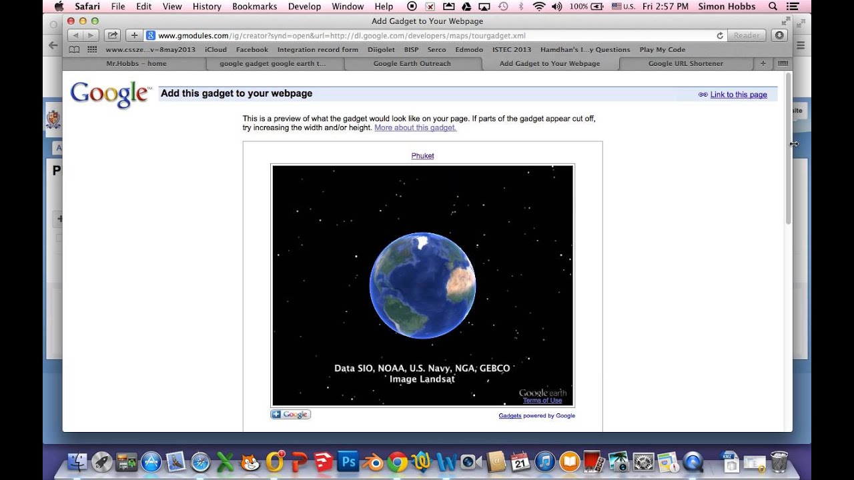Open the iCloud bookmark
The width and height of the screenshot is (854, 480).
[x=216, y=49]
